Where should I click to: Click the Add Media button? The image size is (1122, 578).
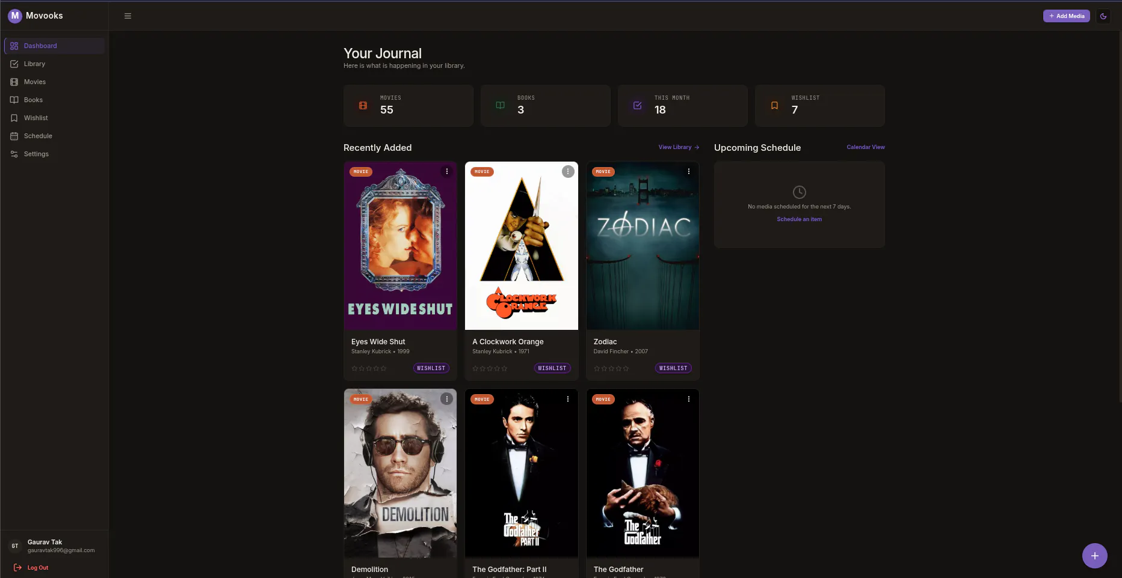tap(1066, 16)
